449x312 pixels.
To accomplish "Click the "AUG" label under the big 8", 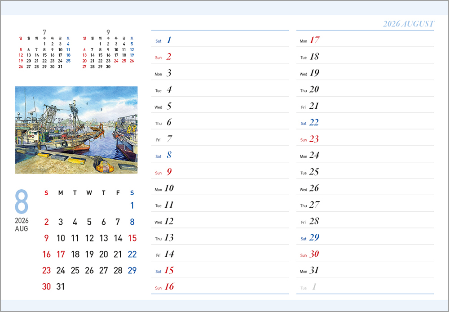I will pos(22,228).
